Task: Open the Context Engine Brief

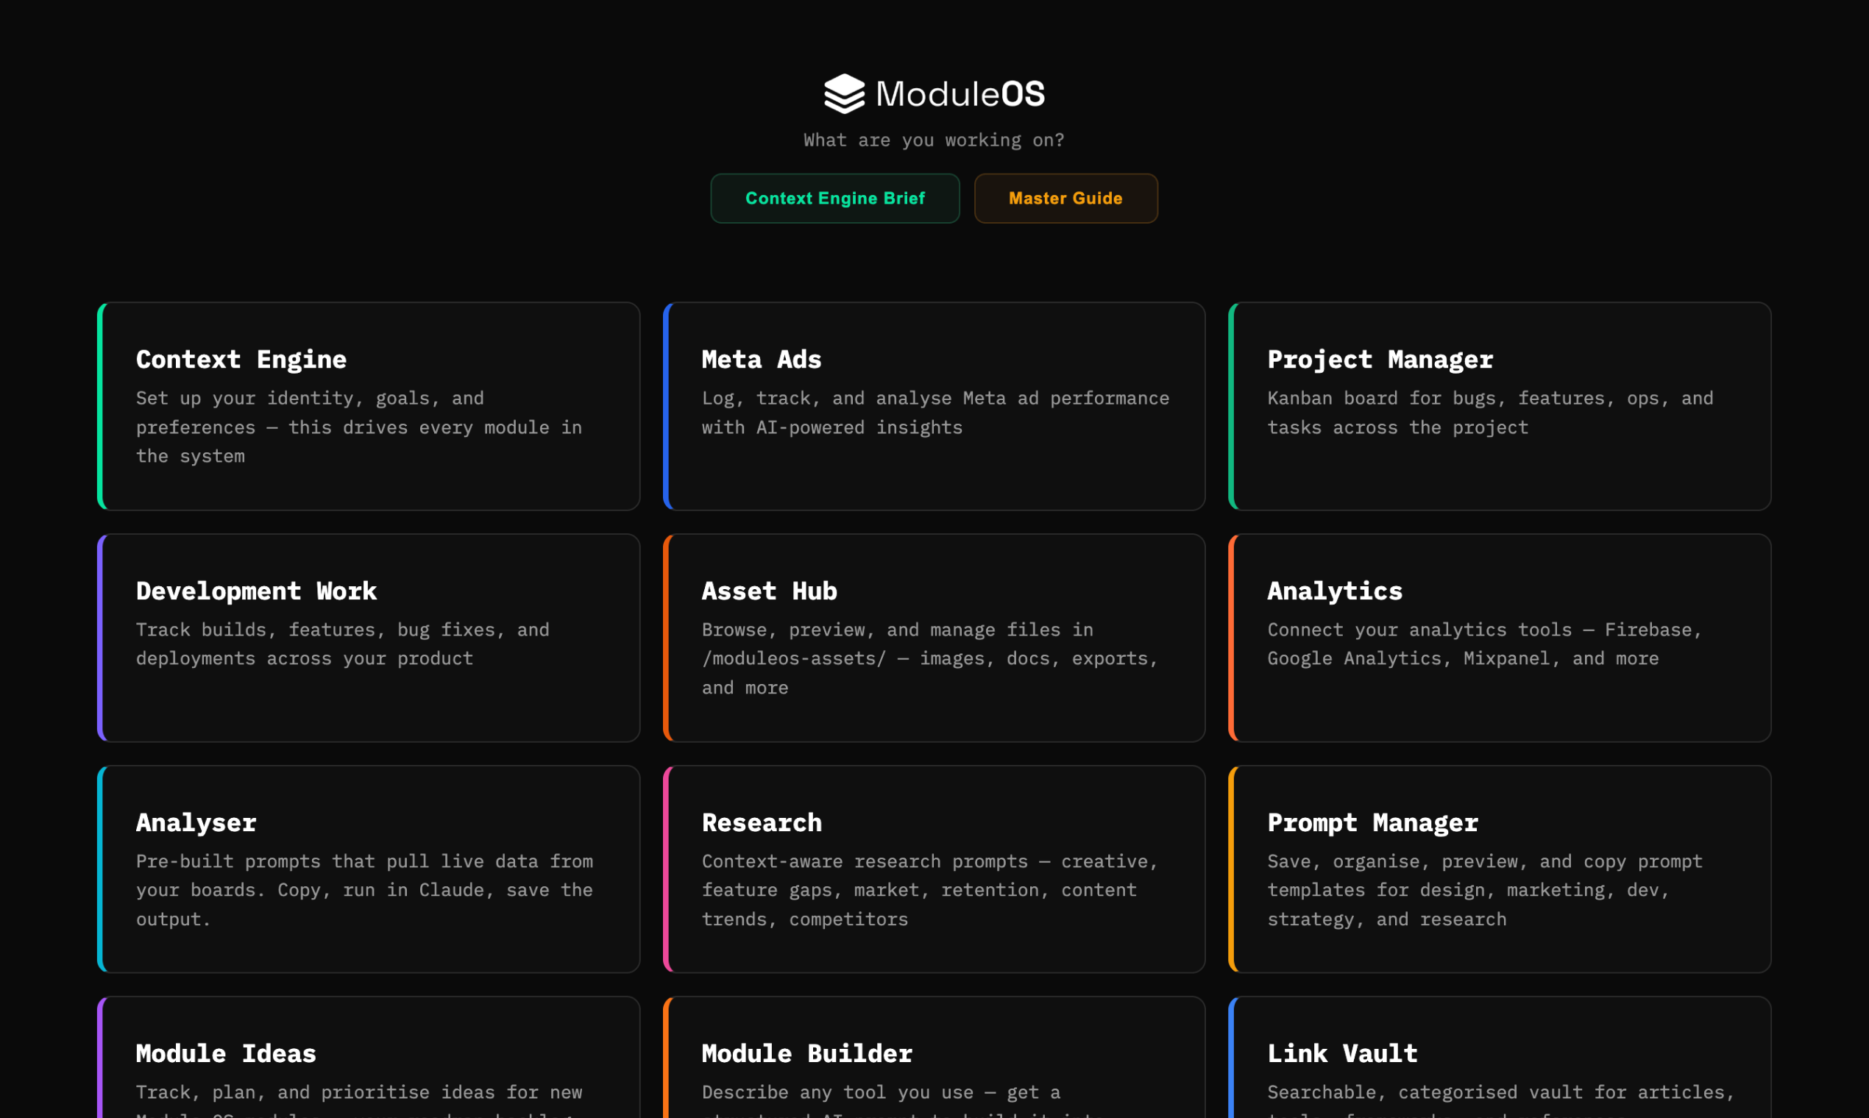Action: pos(835,198)
